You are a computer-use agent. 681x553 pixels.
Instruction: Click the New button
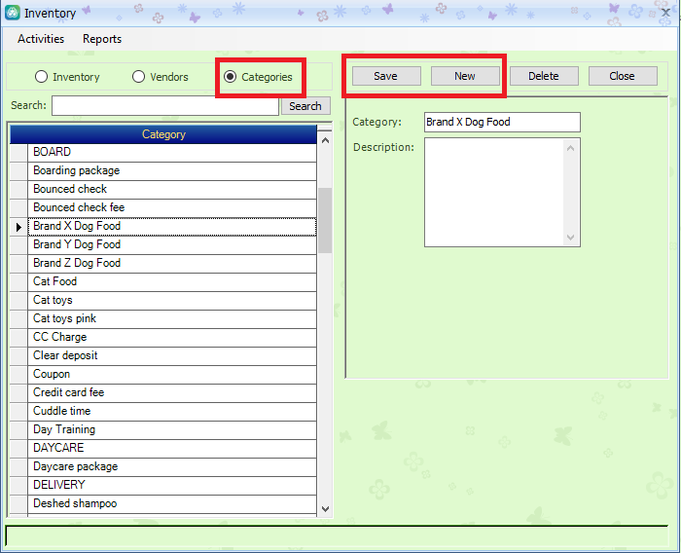coord(465,76)
